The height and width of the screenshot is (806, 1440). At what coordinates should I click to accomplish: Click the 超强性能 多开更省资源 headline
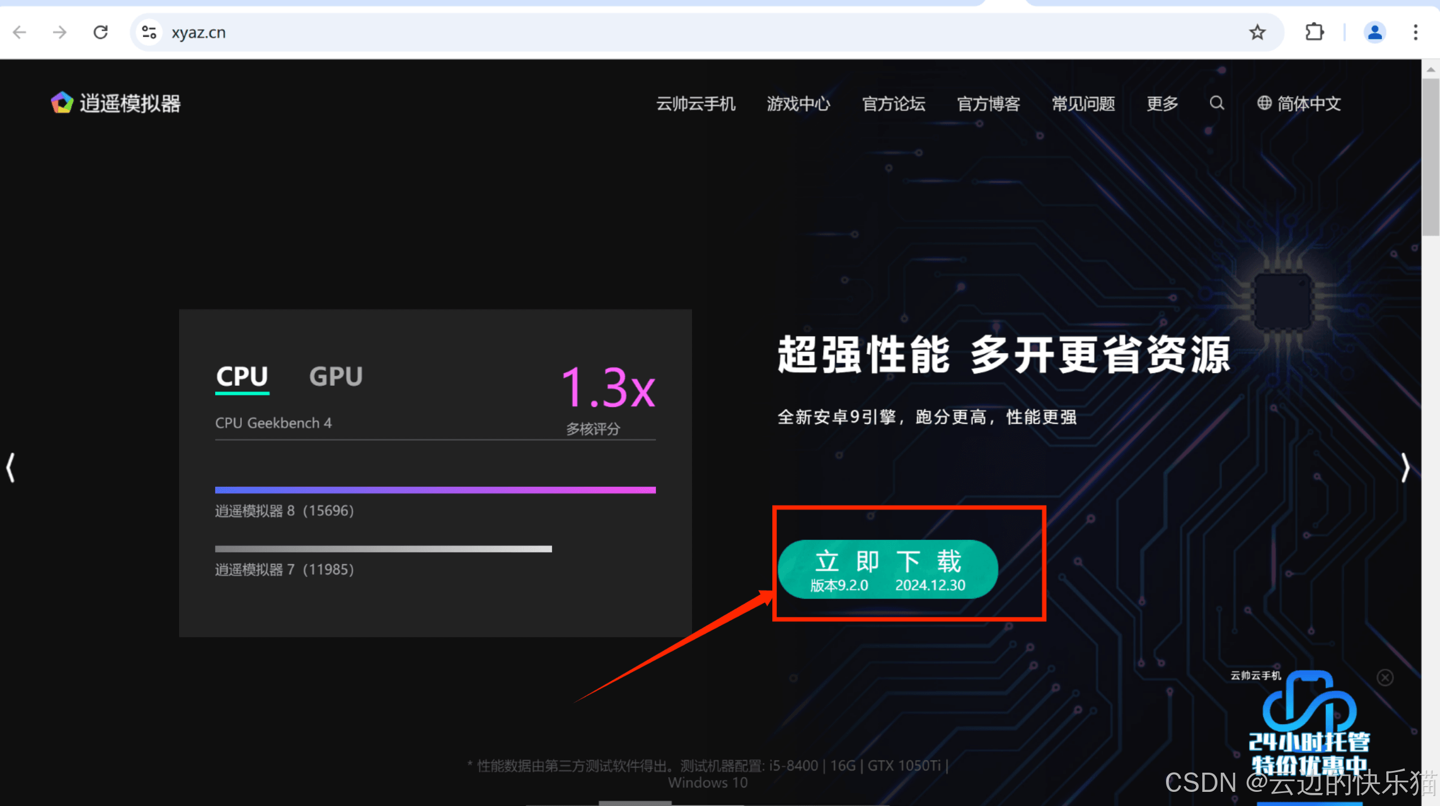click(1004, 355)
